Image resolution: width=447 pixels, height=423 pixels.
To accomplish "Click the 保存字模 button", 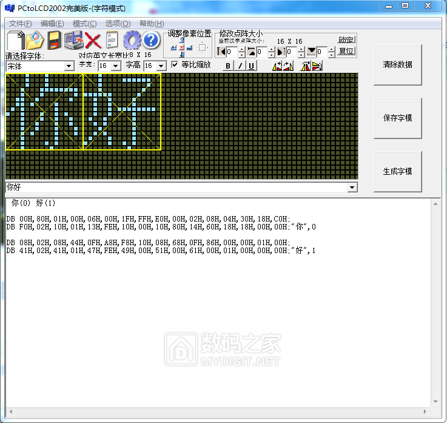I will (x=398, y=118).
